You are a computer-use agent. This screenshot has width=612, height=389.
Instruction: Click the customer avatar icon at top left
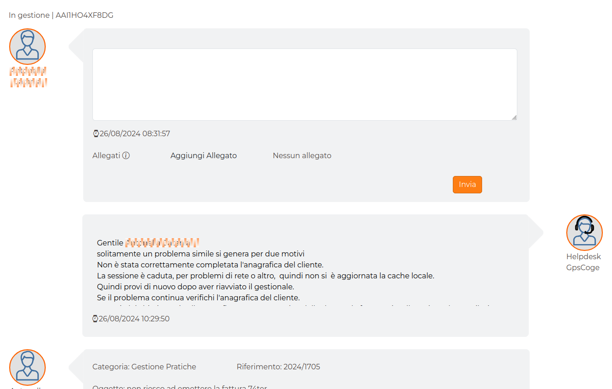27,46
